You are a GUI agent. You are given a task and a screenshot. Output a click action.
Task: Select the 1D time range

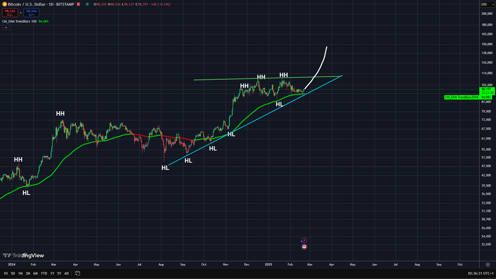[x=6, y=273]
